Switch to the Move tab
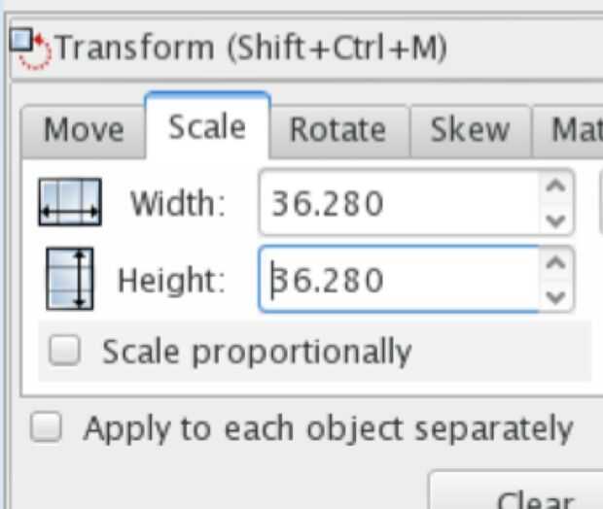The height and width of the screenshot is (509, 603). 84,130
